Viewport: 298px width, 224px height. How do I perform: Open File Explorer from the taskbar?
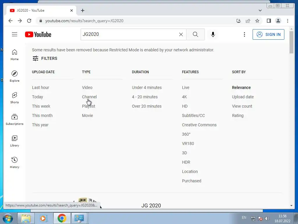click(x=26, y=218)
